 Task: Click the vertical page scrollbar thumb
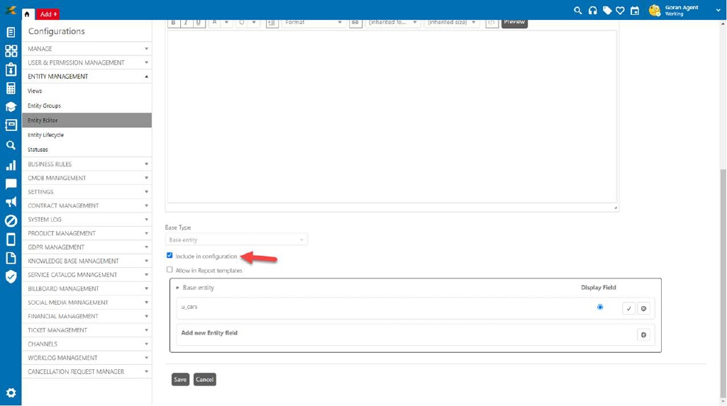coord(723,283)
